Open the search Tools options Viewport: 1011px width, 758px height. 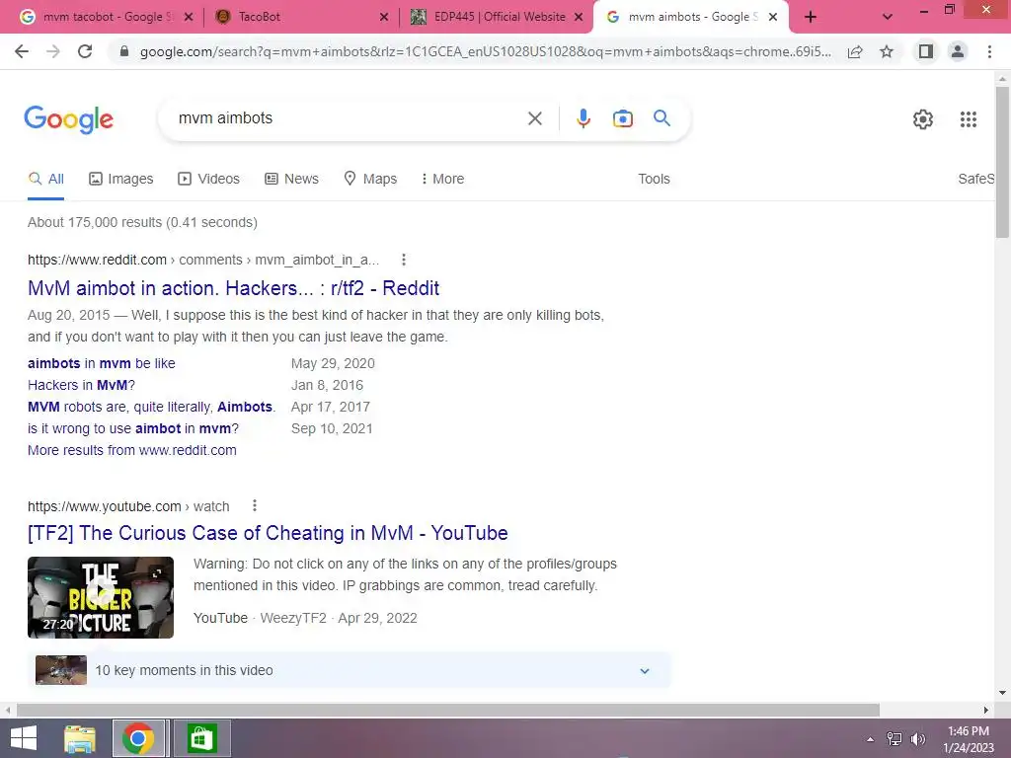(654, 179)
